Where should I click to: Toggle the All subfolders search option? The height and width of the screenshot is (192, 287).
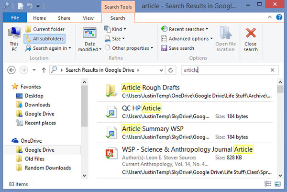coord(44,38)
